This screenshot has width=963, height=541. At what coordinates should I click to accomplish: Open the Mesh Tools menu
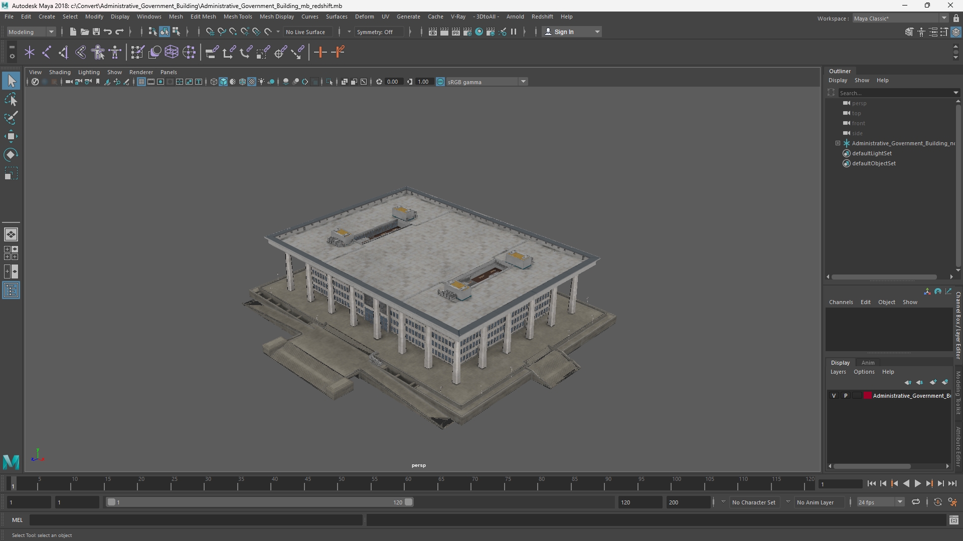[238, 17]
